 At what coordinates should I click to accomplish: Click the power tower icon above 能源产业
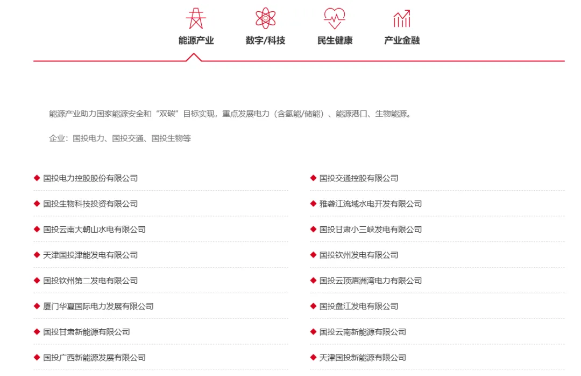pos(196,18)
